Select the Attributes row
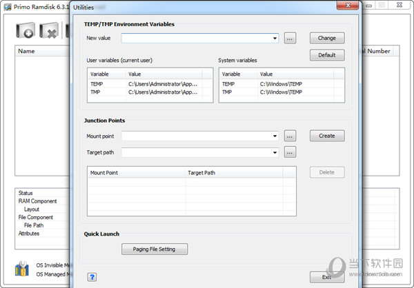Viewport: 414px width, 288px height. 43,234
